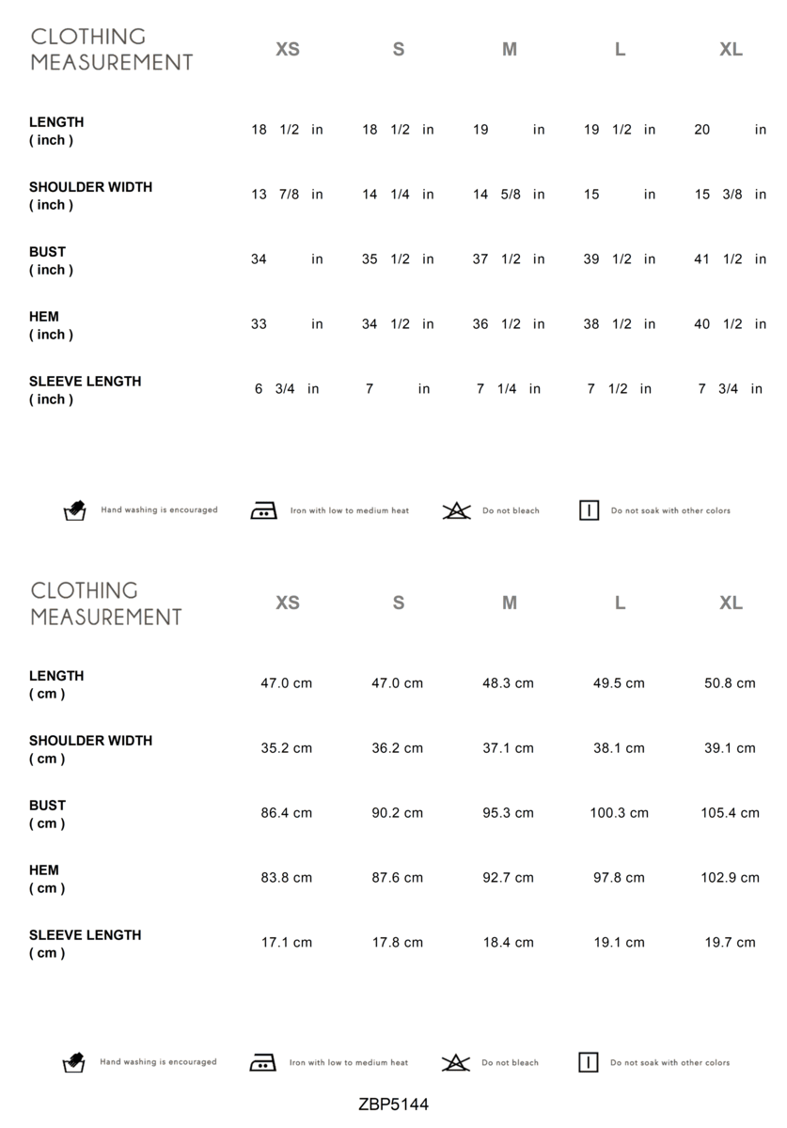Image resolution: width=787 pixels, height=1128 pixels.
Task: Click the ZBP5144 product code
Action: click(393, 1104)
